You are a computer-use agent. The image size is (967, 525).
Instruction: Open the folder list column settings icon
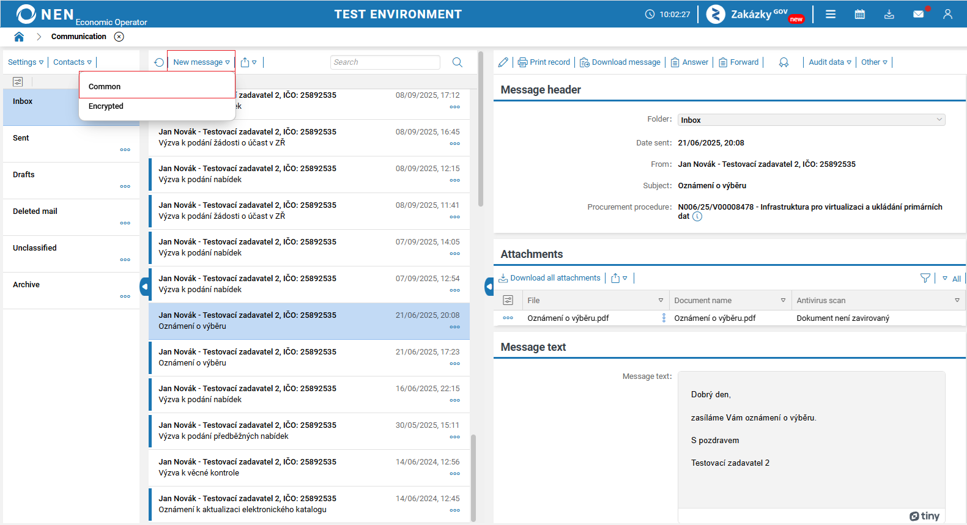coord(18,82)
